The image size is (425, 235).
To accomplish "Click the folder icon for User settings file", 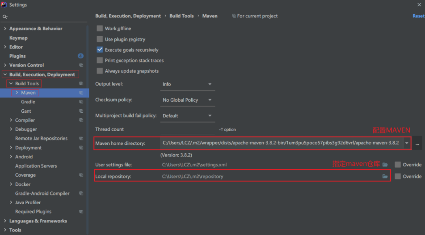I will pos(385,165).
